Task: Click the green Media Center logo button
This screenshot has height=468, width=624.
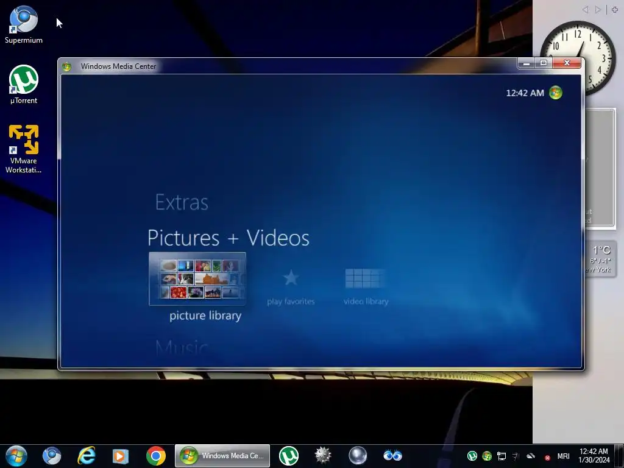Action: 556,93
